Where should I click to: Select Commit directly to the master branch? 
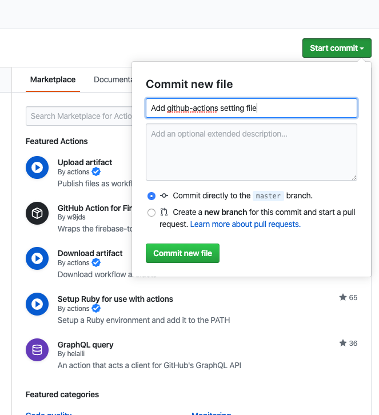(151, 196)
